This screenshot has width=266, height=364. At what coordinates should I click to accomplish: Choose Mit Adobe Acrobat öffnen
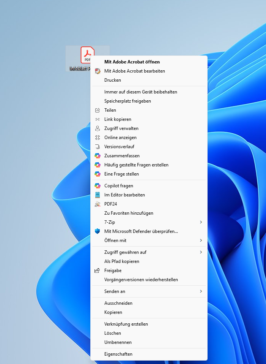[149, 62]
